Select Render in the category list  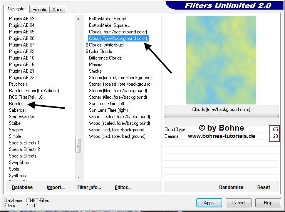(16, 104)
